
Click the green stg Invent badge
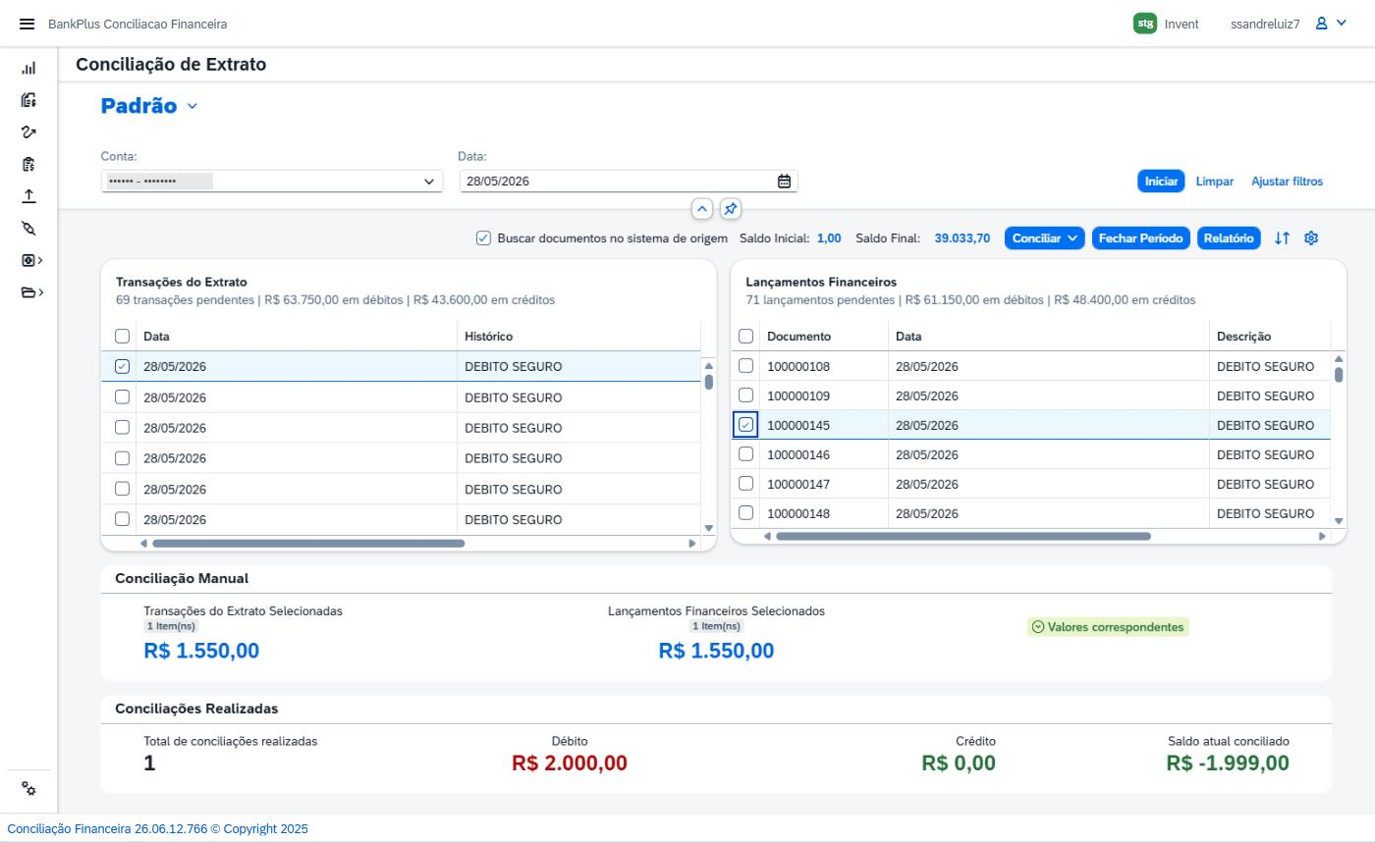point(1144,24)
